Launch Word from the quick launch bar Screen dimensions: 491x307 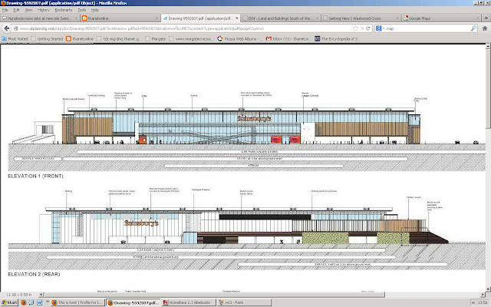click(39, 302)
